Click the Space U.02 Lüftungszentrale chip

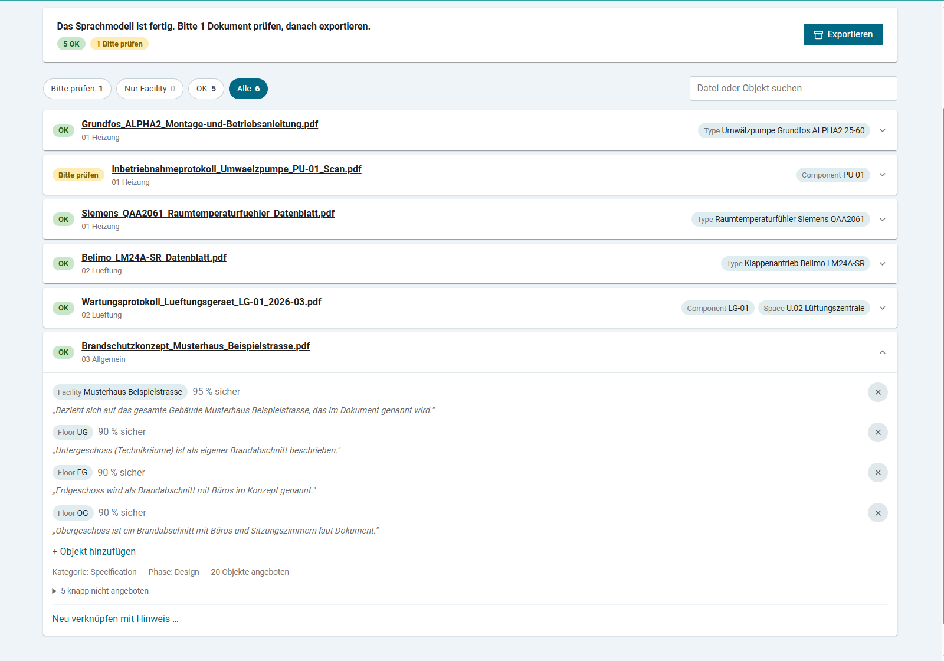[x=814, y=308]
